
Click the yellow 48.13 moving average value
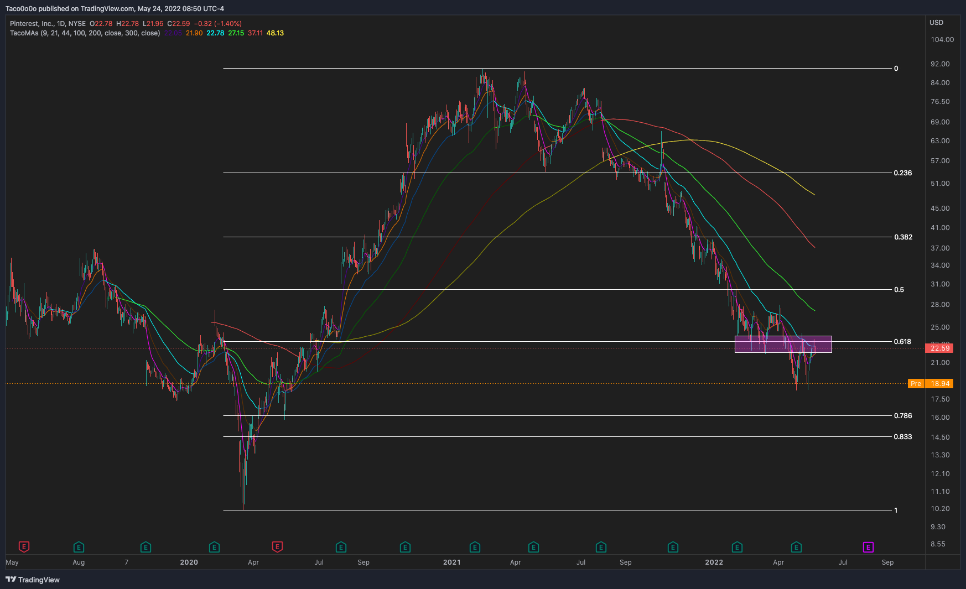tap(275, 33)
